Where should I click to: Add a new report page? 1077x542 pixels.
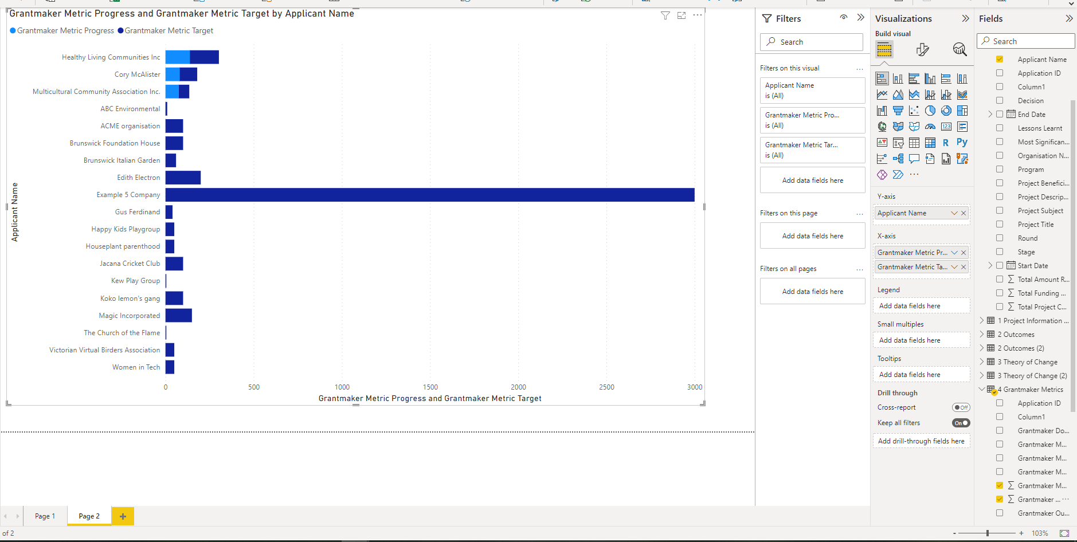point(123,516)
